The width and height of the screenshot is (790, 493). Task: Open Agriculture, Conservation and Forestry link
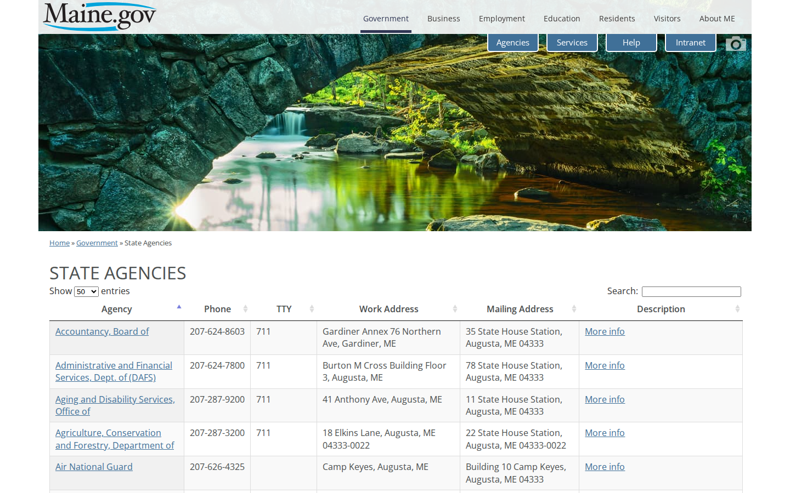click(x=115, y=439)
